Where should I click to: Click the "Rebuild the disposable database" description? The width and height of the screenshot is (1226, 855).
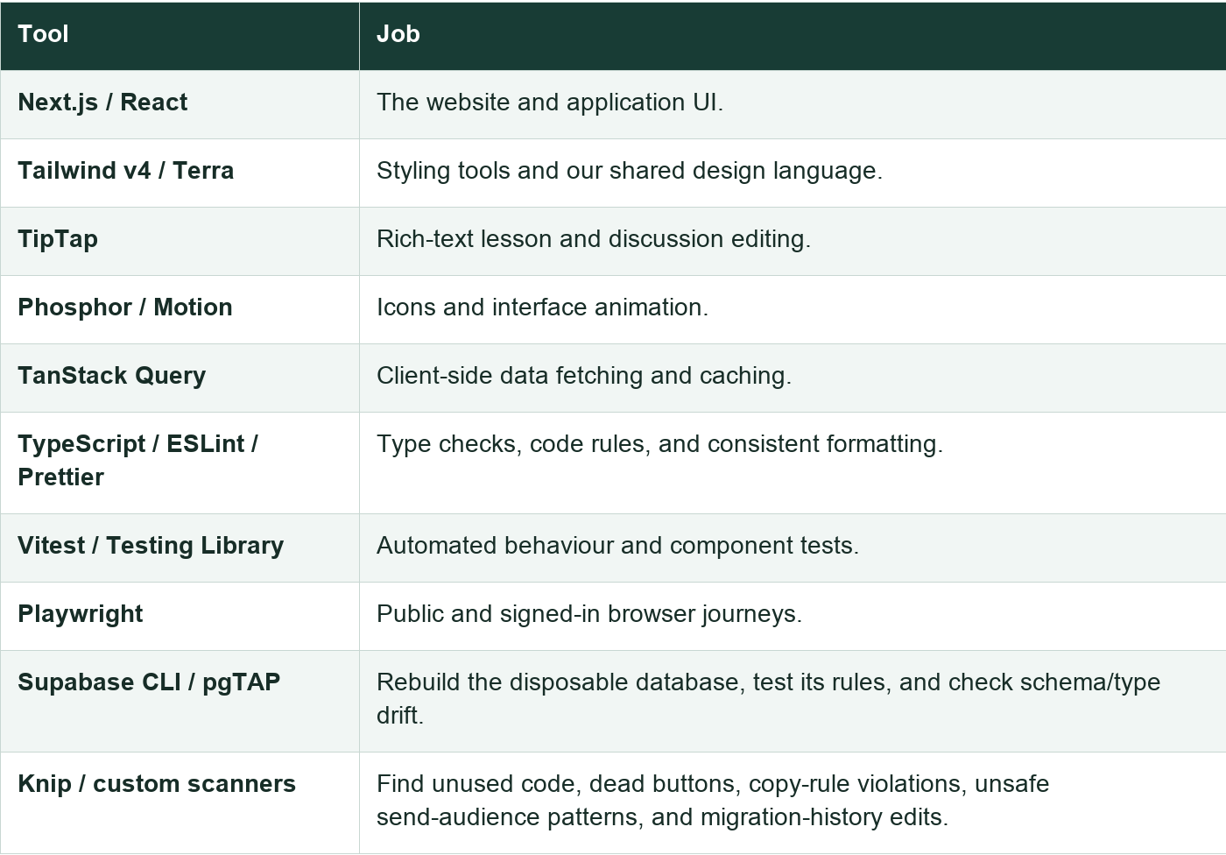point(768,699)
